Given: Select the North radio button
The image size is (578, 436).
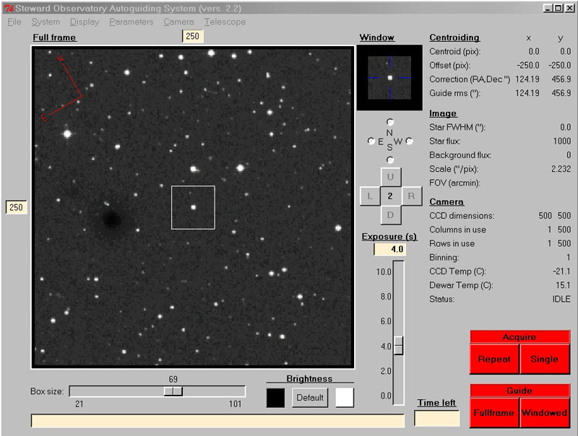Looking at the screenshot, I should (390, 122).
